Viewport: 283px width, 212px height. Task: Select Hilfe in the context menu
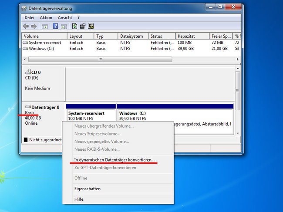[x=79, y=199]
